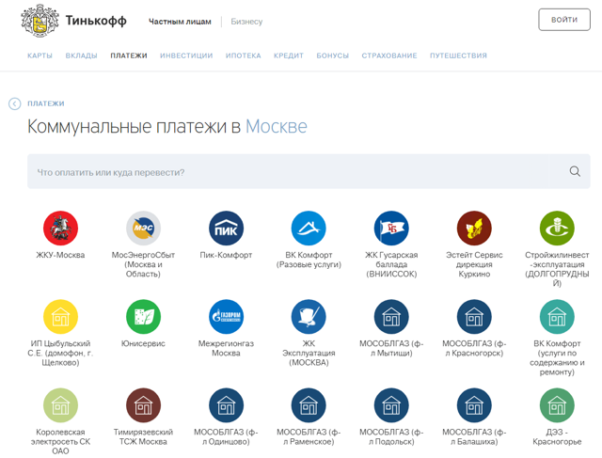Open the Платежи navigation item
Image resolution: width=602 pixels, height=458 pixels.
[x=129, y=55]
